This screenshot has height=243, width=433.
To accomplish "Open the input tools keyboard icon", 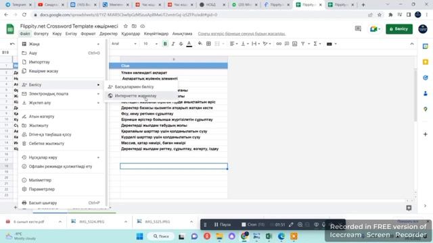I will pos(329,44).
